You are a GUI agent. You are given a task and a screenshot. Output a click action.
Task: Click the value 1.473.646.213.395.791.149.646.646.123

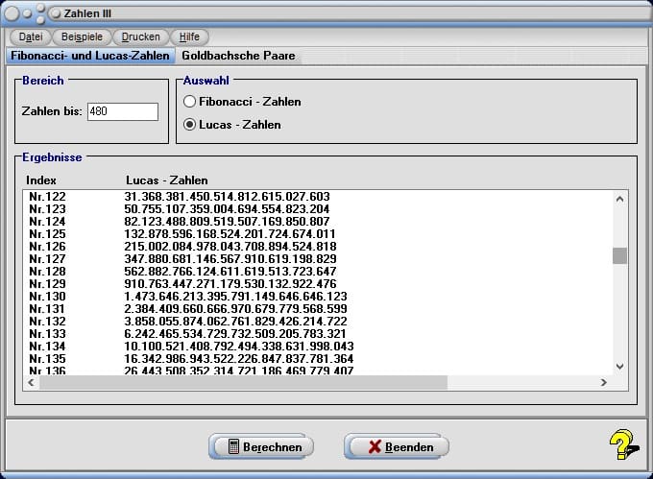[x=235, y=297]
